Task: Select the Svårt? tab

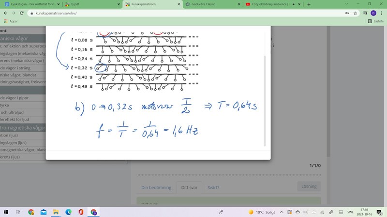Action: pos(213,188)
